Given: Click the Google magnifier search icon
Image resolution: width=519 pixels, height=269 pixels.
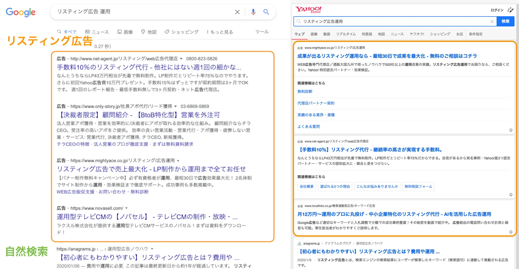Looking at the screenshot, I should (266, 12).
